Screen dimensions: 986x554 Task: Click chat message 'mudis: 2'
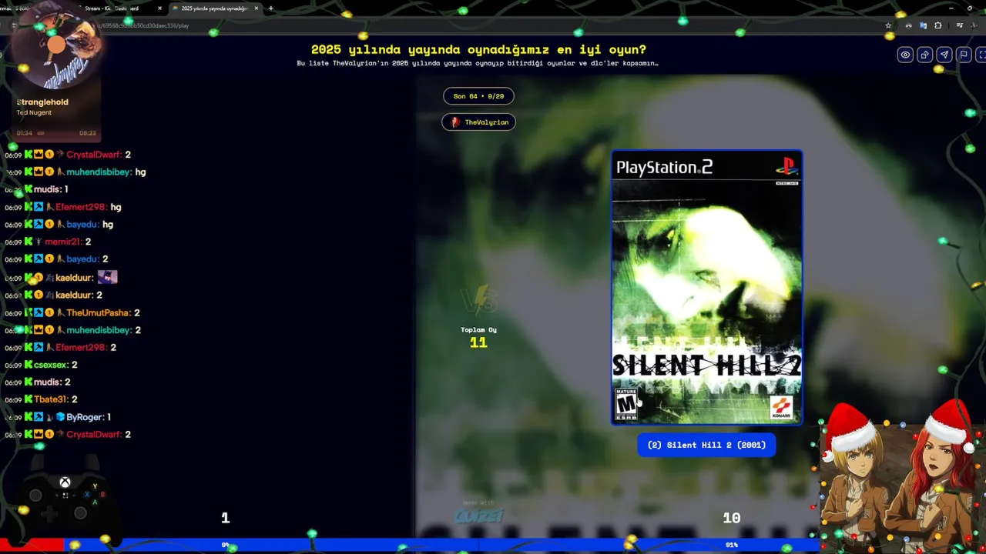coord(38,382)
